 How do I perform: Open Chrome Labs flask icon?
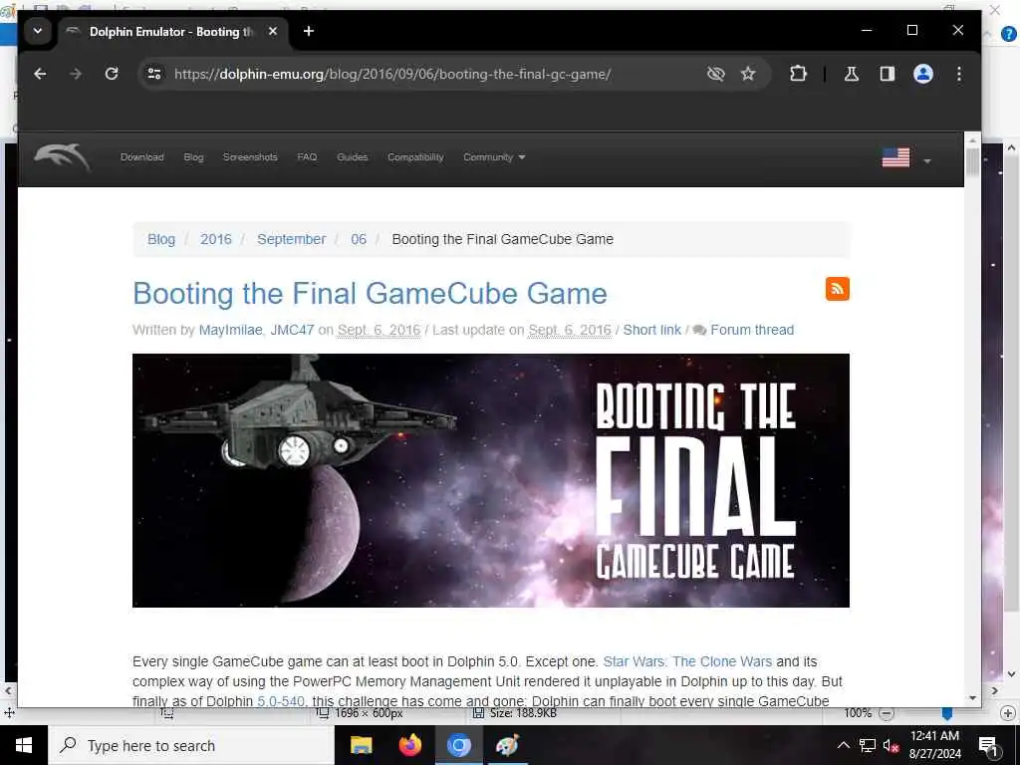tap(852, 74)
